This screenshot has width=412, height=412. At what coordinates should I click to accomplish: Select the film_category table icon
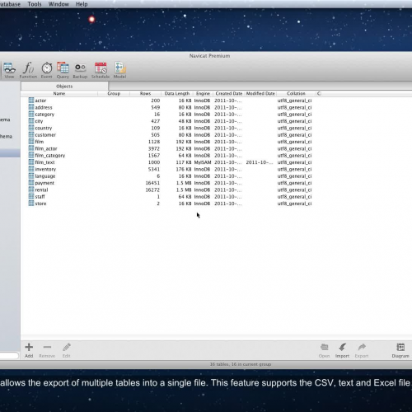point(31,155)
